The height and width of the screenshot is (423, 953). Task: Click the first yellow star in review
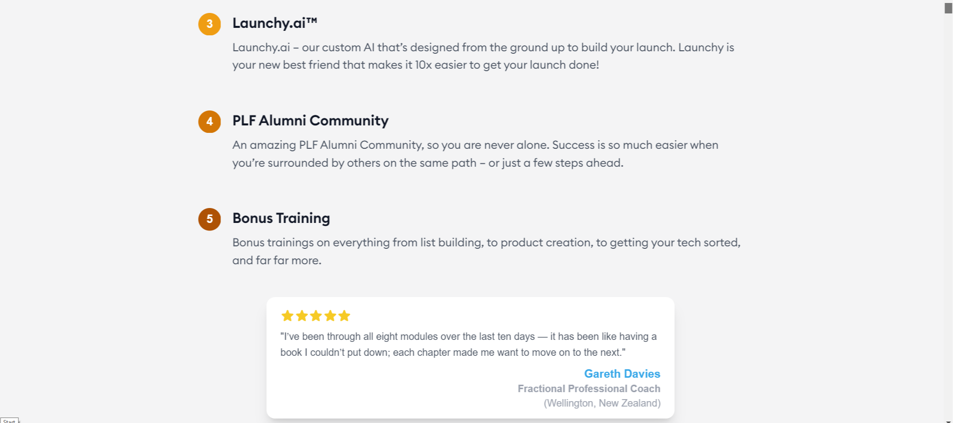pos(287,316)
